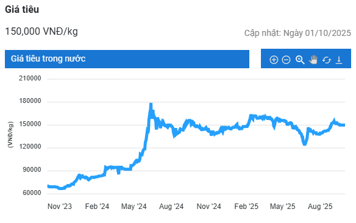The image size is (356, 223).
Task: Click the Aug '24 axis label
Action: click(x=171, y=207)
